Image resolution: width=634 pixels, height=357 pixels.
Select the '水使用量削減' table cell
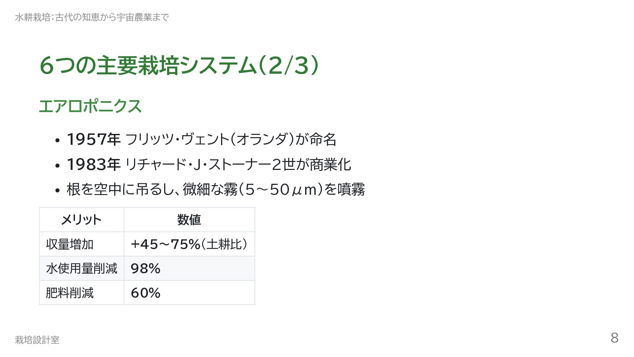click(82, 268)
